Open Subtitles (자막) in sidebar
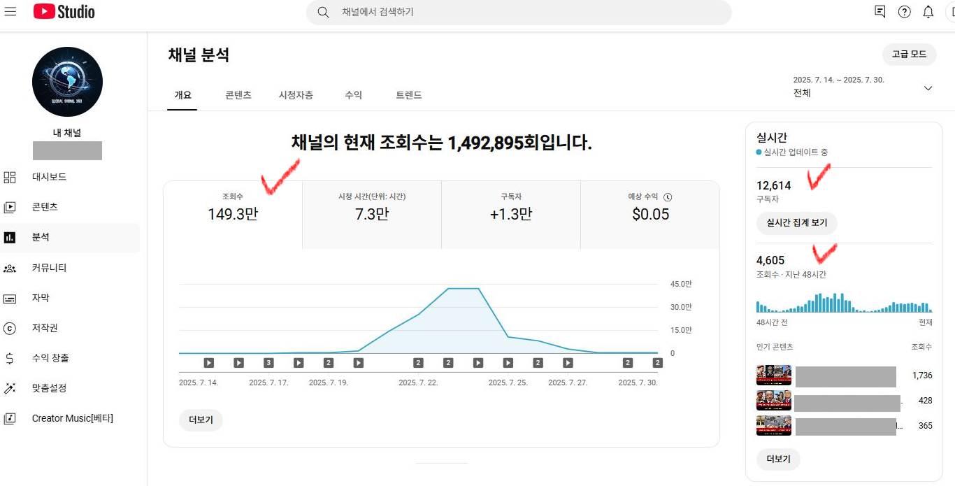Image resolution: width=955 pixels, height=486 pixels. [x=41, y=298]
